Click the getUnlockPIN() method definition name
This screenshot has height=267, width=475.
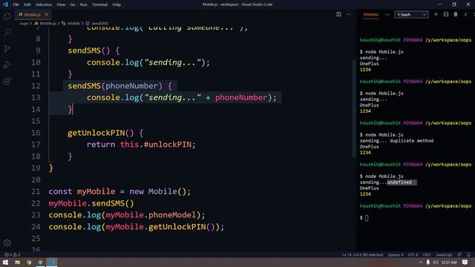coord(96,133)
